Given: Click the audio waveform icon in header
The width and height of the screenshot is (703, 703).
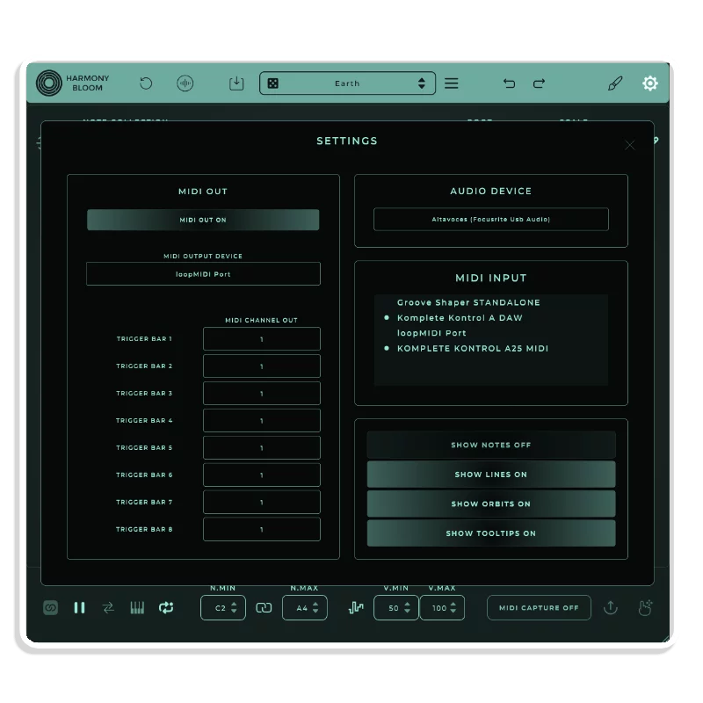Looking at the screenshot, I should [x=185, y=83].
